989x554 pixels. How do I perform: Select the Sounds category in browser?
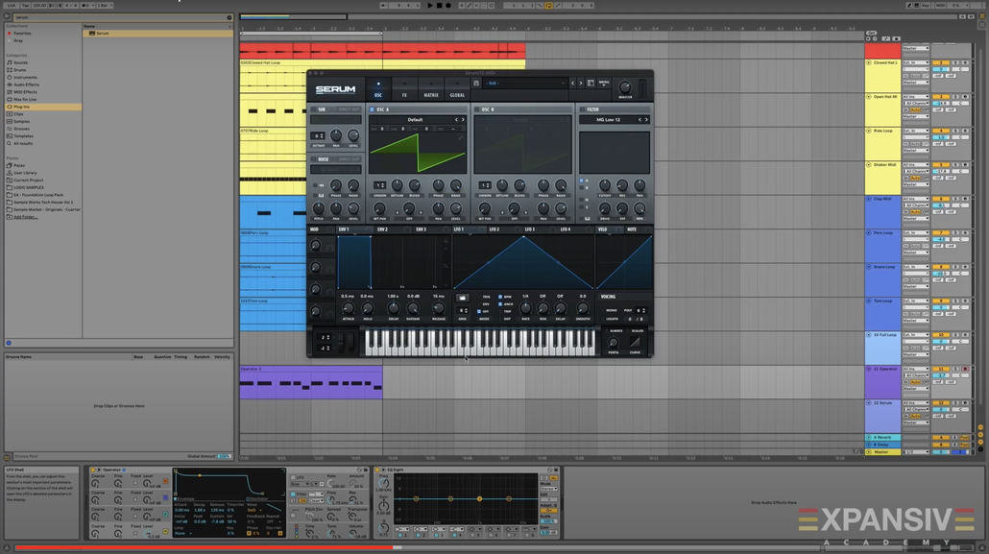point(20,62)
